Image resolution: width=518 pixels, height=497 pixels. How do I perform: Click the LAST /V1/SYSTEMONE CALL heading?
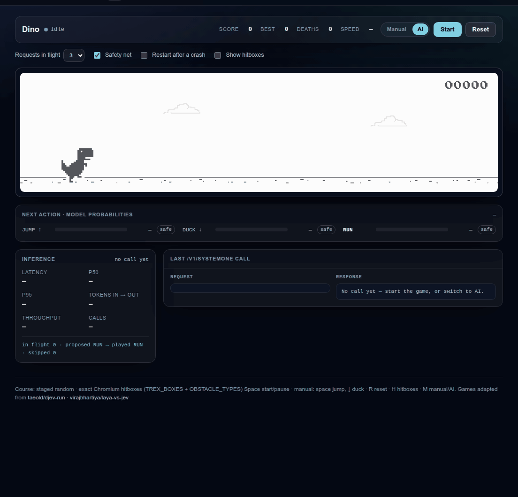pyautogui.click(x=210, y=259)
